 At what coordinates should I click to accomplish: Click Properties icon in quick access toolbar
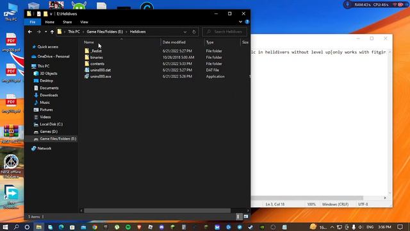pyautogui.click(x=38, y=14)
